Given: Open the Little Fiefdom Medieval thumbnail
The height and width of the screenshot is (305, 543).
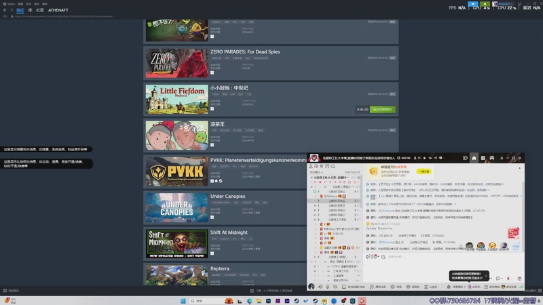Looking at the screenshot, I should tap(176, 99).
